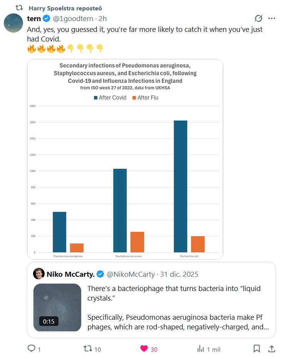Viewport: 283px width, 357px height.
Task: Bookmark this post
Action: [x=257, y=349]
